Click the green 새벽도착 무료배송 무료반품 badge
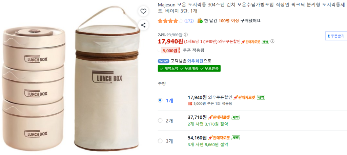The width and height of the screenshot is (347, 155). 189,69
